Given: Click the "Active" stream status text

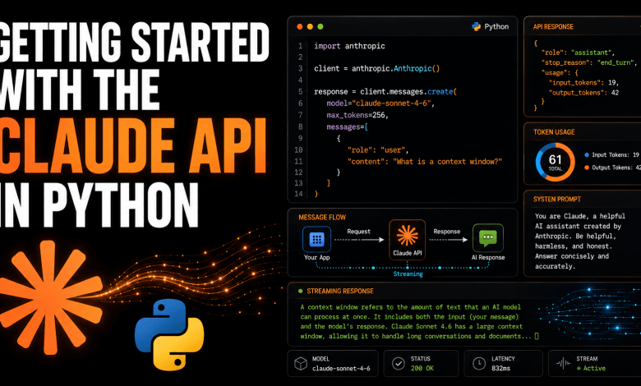Looking at the screenshot, I should pos(594,369).
